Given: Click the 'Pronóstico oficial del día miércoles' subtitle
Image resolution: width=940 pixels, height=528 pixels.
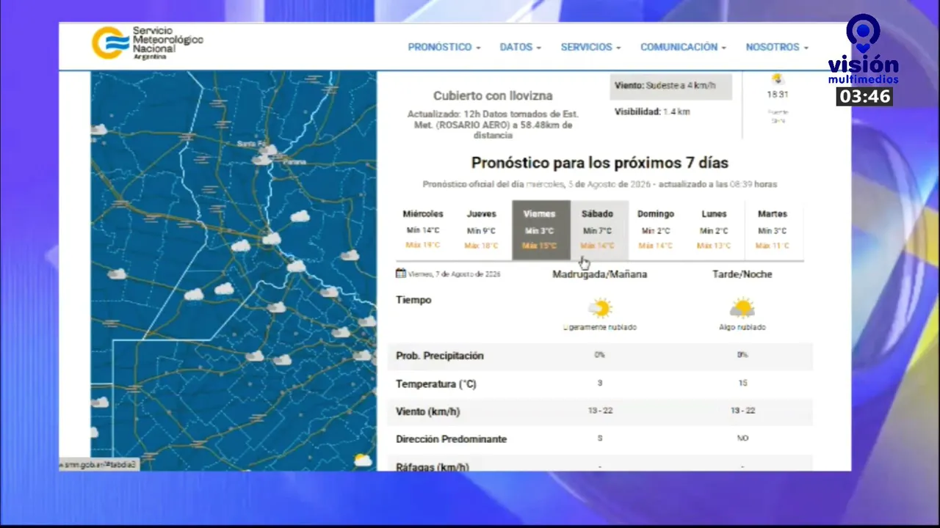Looking at the screenshot, I should click(599, 184).
